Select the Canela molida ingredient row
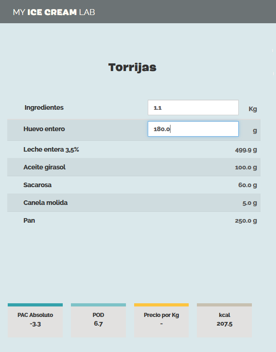This screenshot has height=352, width=276. click(x=45, y=203)
